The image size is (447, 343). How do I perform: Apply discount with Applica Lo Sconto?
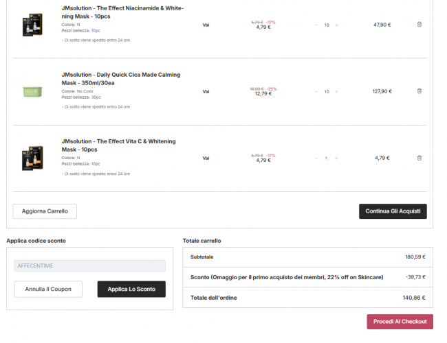coord(131,289)
